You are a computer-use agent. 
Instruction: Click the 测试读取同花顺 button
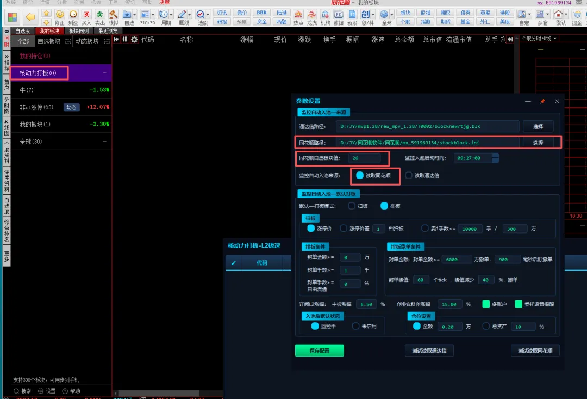535,351
